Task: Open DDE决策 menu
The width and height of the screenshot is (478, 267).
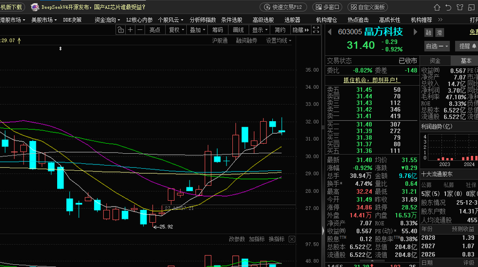Action: pyautogui.click(x=72, y=20)
